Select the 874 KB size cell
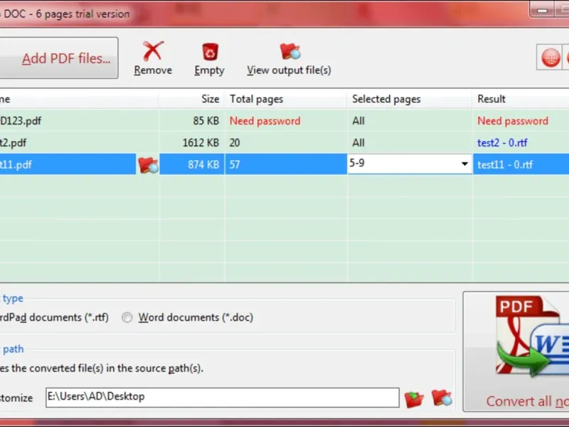Screen dimensions: 569x427 point(203,164)
